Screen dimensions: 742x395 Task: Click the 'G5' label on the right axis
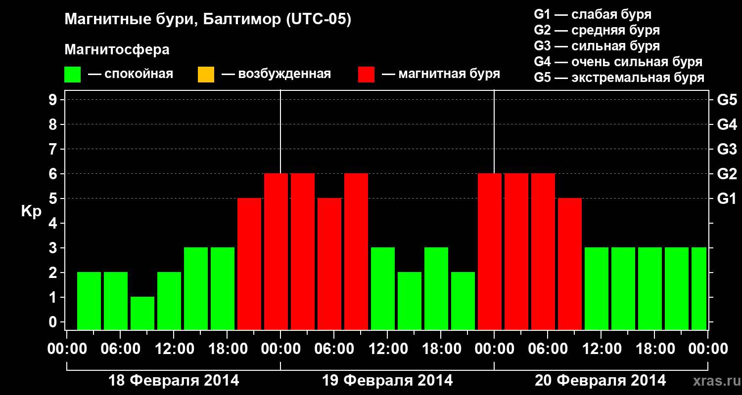coord(727,100)
